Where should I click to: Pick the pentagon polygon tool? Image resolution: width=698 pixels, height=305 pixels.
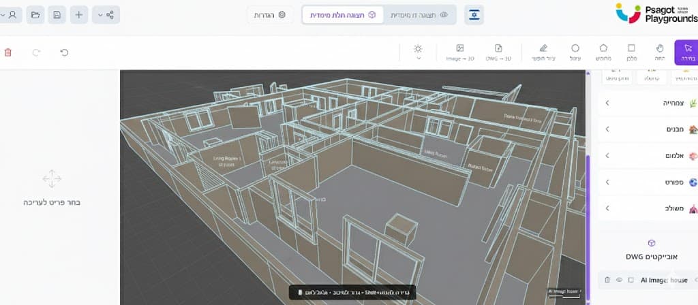tap(603, 52)
